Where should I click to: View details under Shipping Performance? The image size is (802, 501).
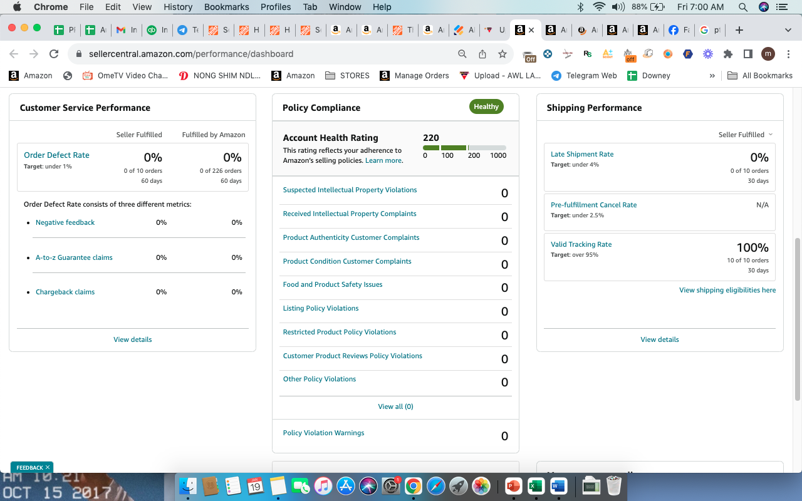[x=660, y=339]
